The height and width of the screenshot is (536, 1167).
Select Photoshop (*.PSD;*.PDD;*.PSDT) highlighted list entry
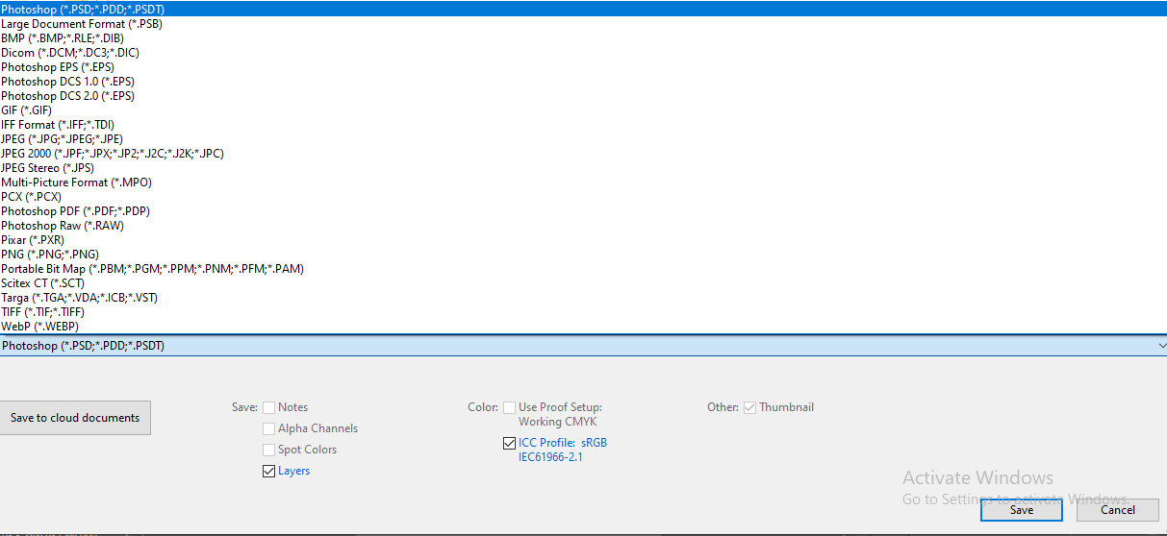(x=583, y=9)
